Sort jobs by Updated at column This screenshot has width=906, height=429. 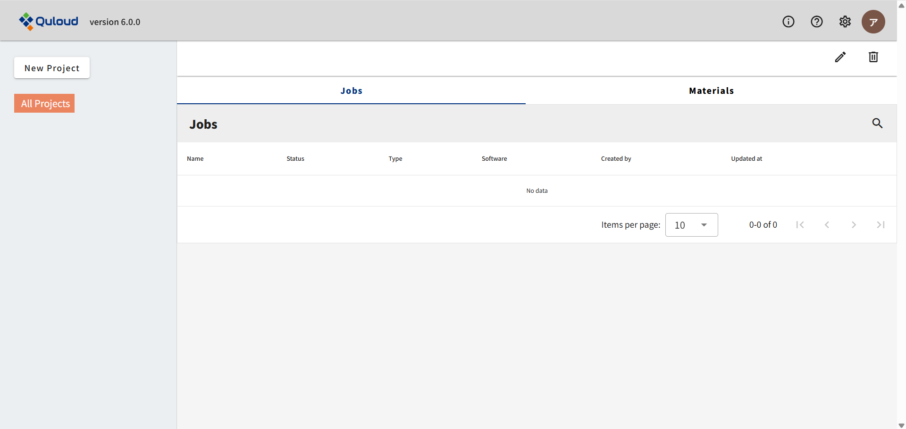(746, 158)
